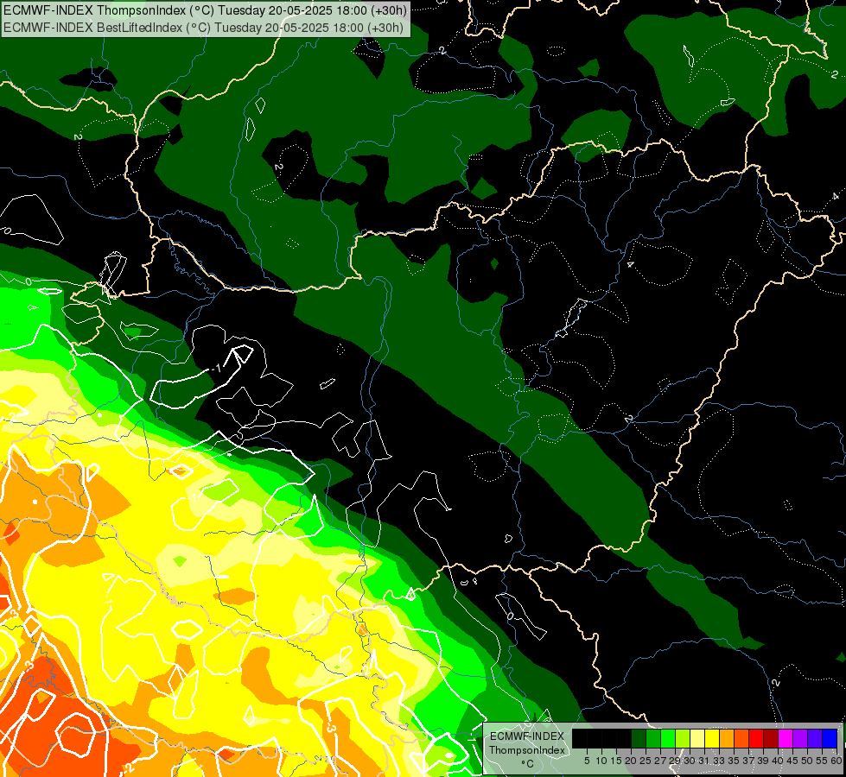Select the red 37-39 legend swatch
The height and width of the screenshot is (777, 846).
pos(756,738)
